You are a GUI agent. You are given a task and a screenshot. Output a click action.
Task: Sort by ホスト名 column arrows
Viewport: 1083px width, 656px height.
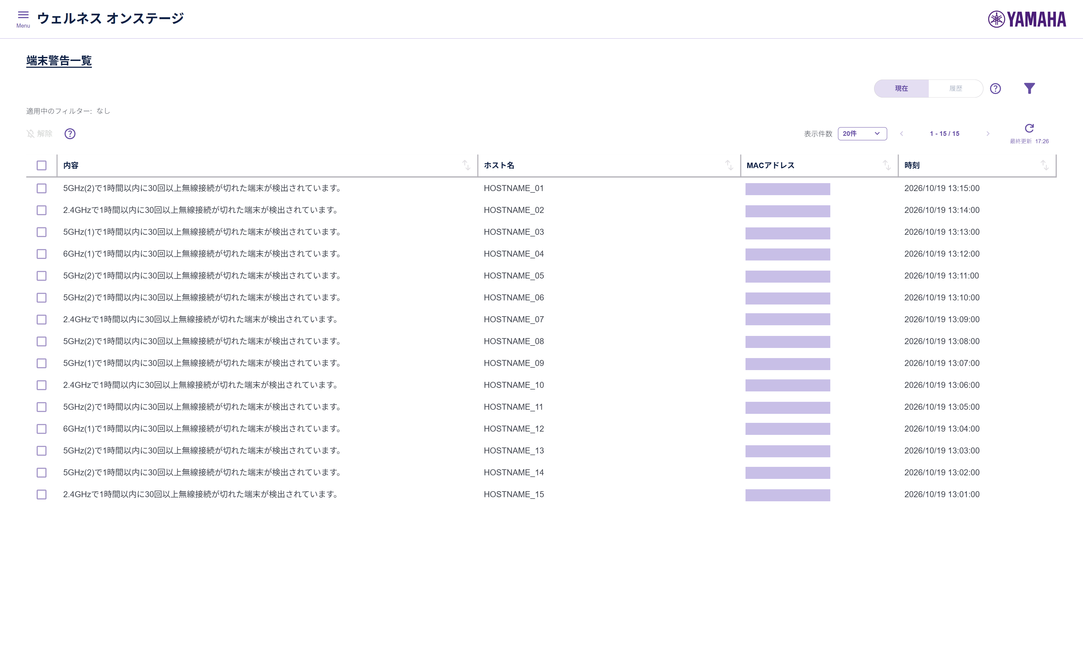[x=729, y=165]
